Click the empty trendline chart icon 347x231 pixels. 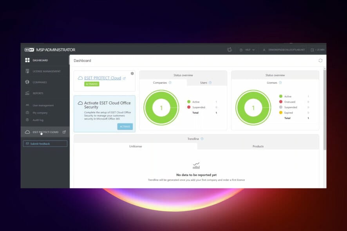point(196,166)
